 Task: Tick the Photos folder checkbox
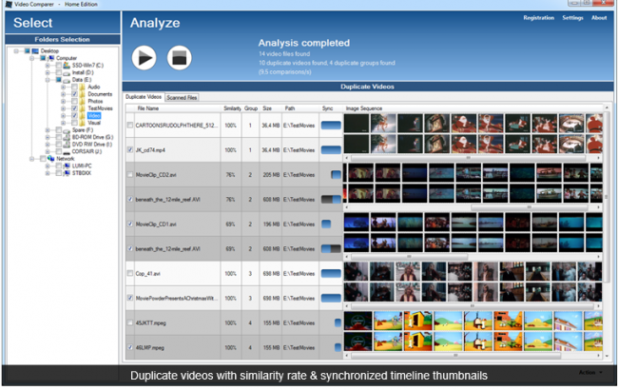coord(74,101)
